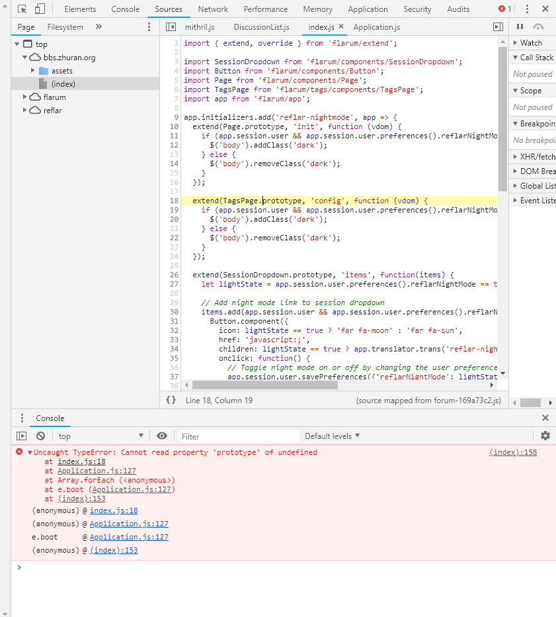Open the Application.js file tab
The image size is (556, 617).
tap(376, 27)
